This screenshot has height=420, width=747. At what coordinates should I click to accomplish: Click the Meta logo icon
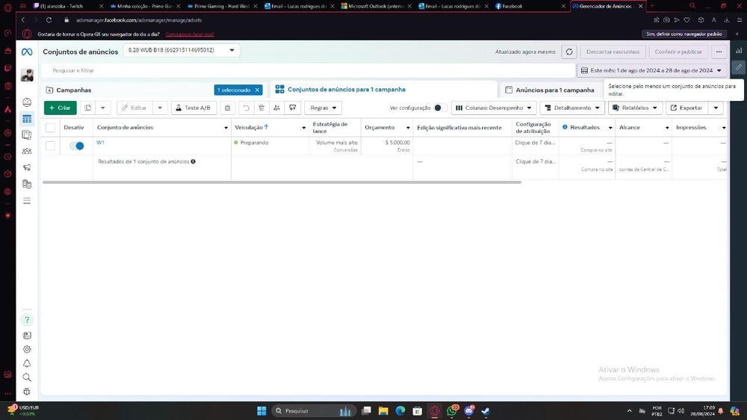point(27,52)
